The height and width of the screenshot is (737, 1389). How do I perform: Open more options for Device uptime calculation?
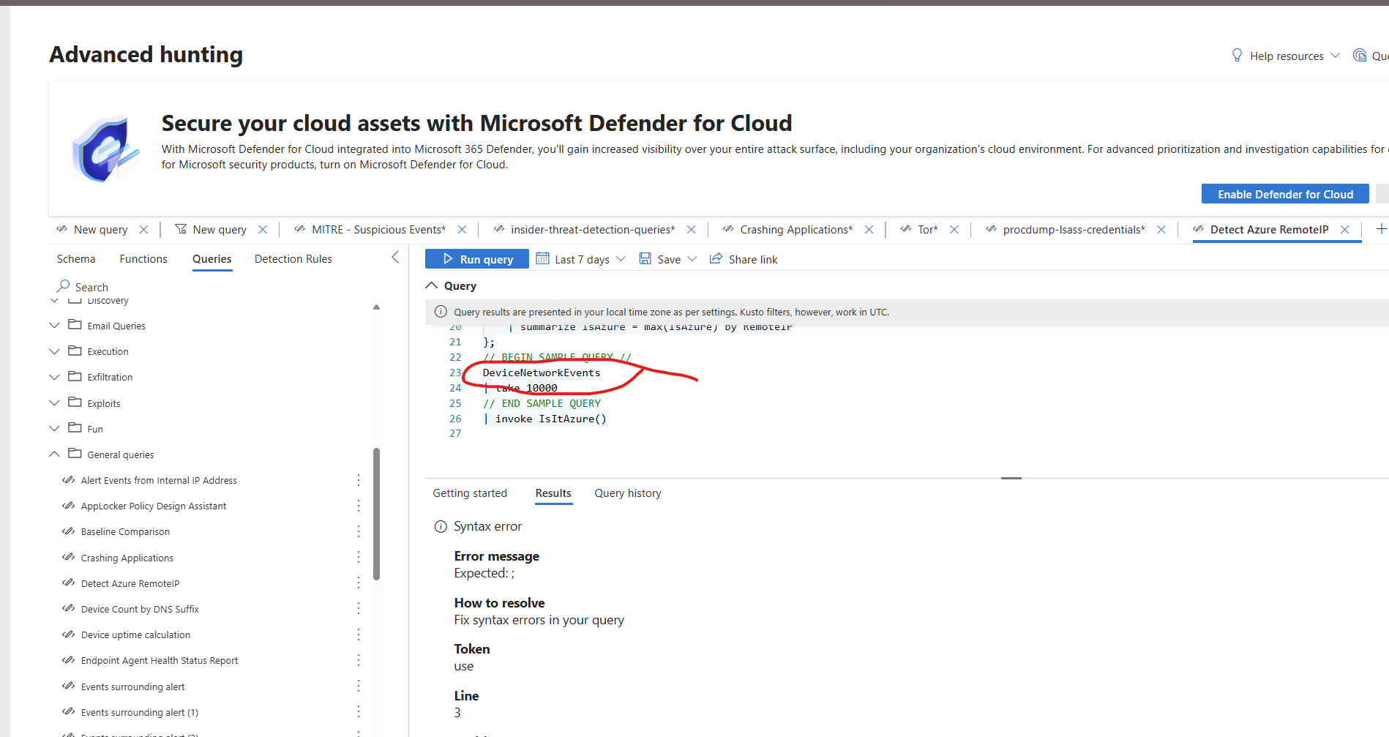point(359,635)
